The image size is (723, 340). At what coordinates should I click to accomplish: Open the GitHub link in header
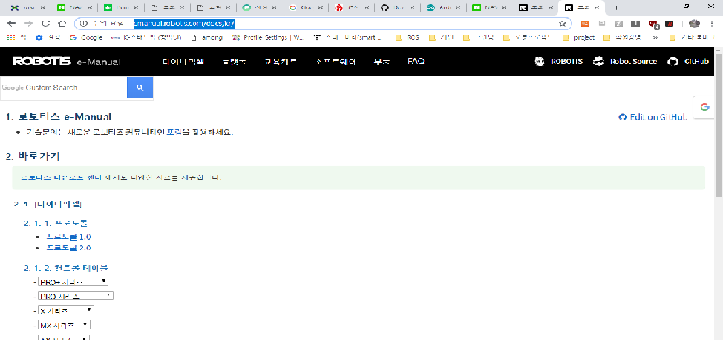tap(688, 62)
